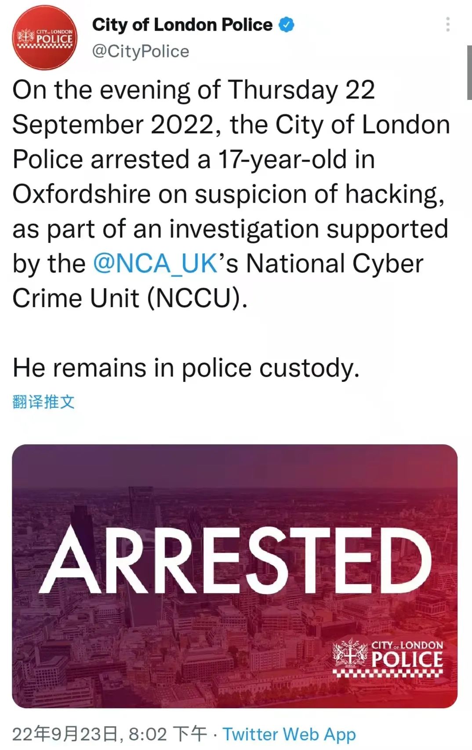Click the word "Oxfordshire" in the tweet
Image resolution: width=472 pixels, height=750 pixels.
[81, 194]
